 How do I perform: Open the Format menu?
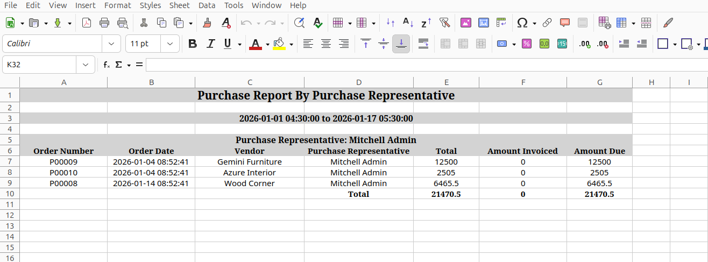tap(118, 5)
